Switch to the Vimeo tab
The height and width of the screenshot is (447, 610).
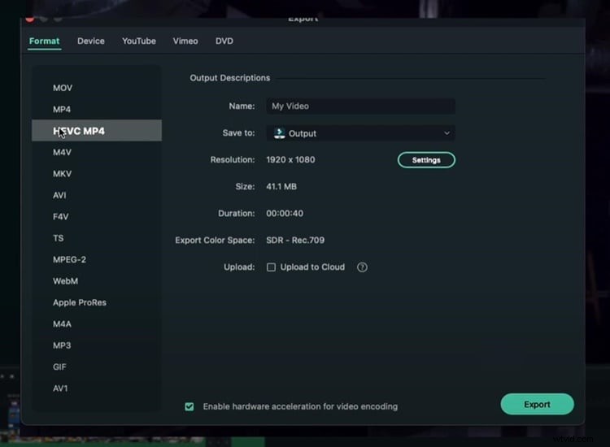click(185, 41)
